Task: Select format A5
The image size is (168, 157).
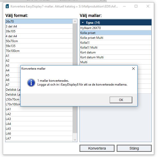Action: tap(13, 75)
